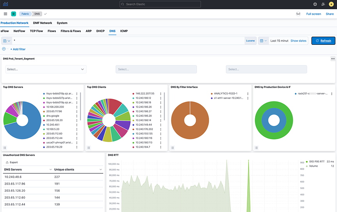Open the newsfeed icon in header
The width and height of the screenshot is (337, 212).
point(323,4)
